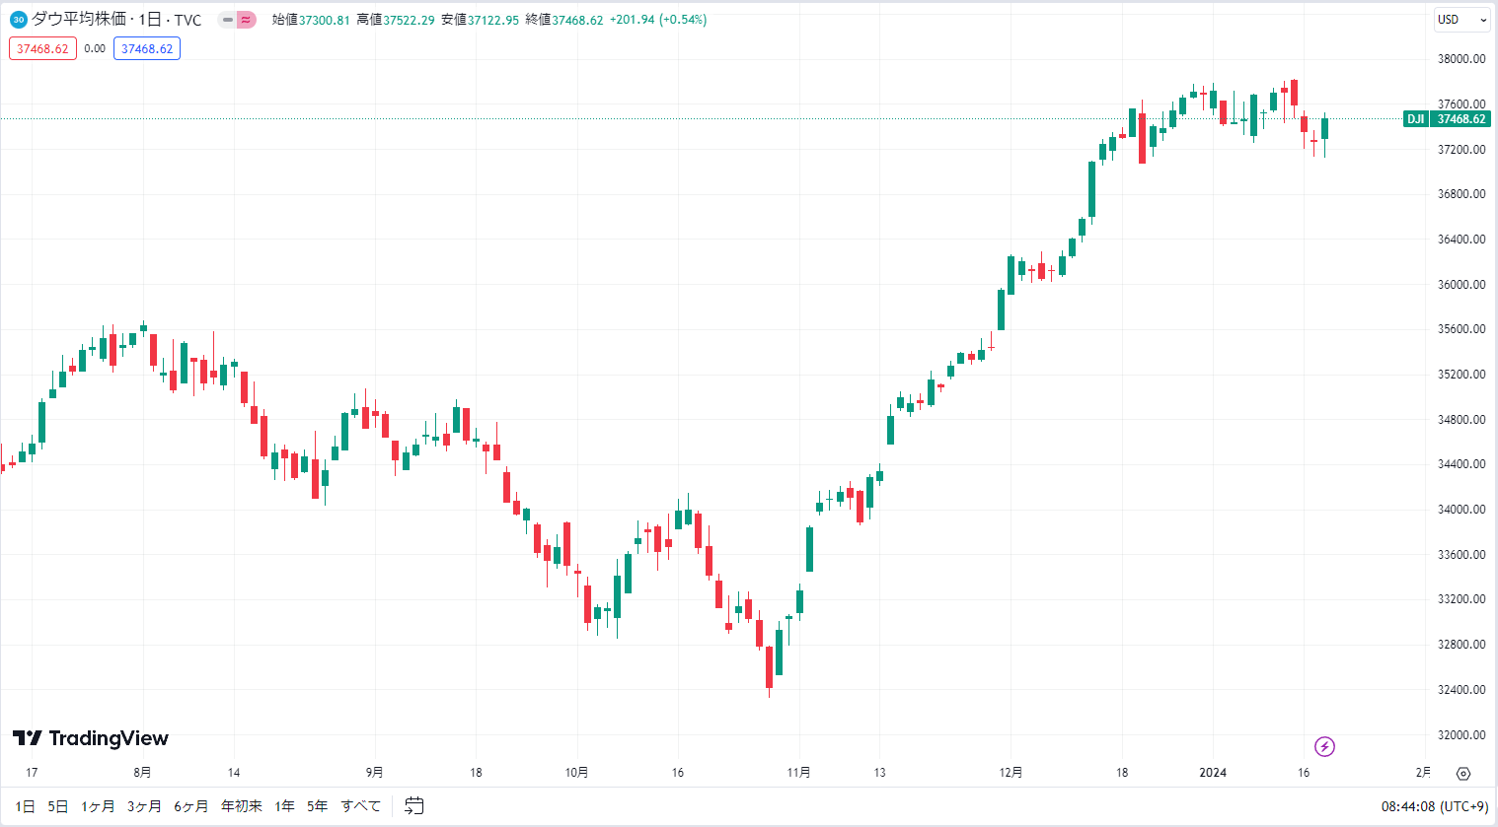The width and height of the screenshot is (1498, 827).
Task: Click the Dow 30 symbol logo icon
Action: (19, 20)
